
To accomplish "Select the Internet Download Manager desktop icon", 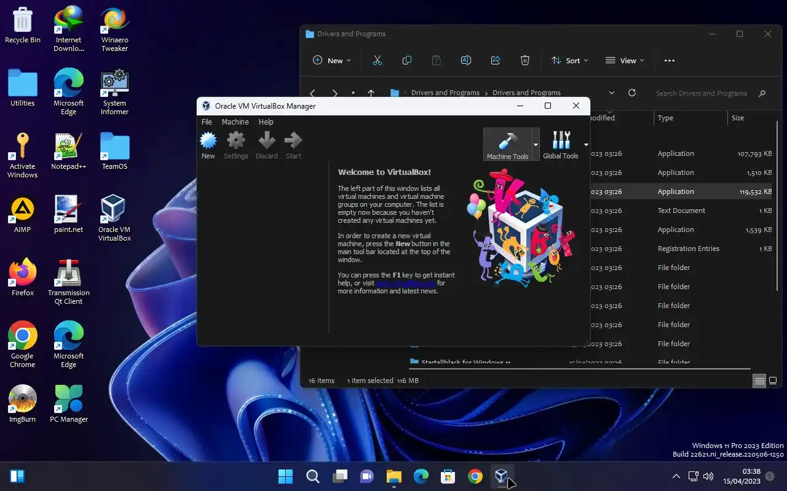I will pyautogui.click(x=68, y=29).
